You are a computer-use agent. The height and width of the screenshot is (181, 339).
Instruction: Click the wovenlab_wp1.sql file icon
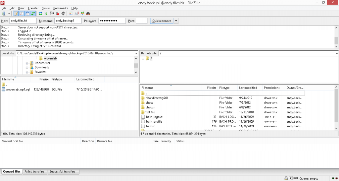pyautogui.click(x=3, y=90)
